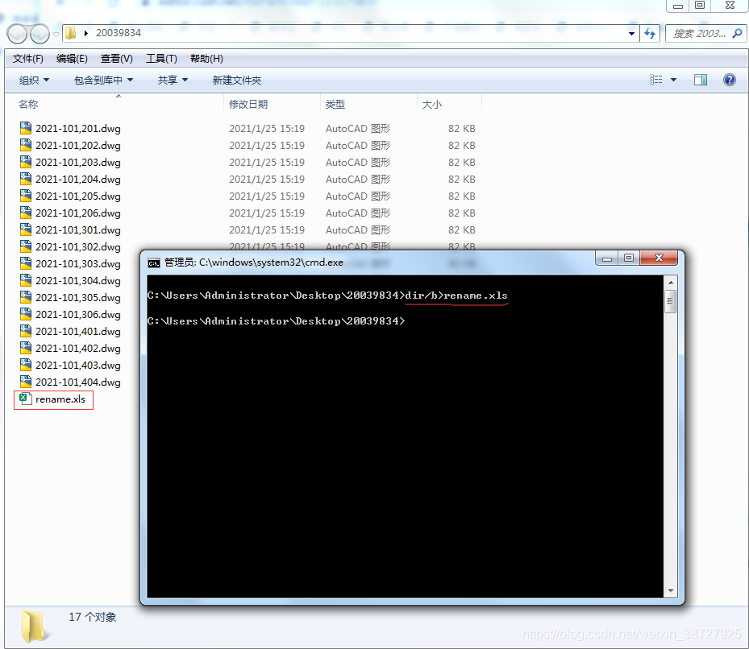Click the icon of 2021-101,205.dwg

click(26, 196)
